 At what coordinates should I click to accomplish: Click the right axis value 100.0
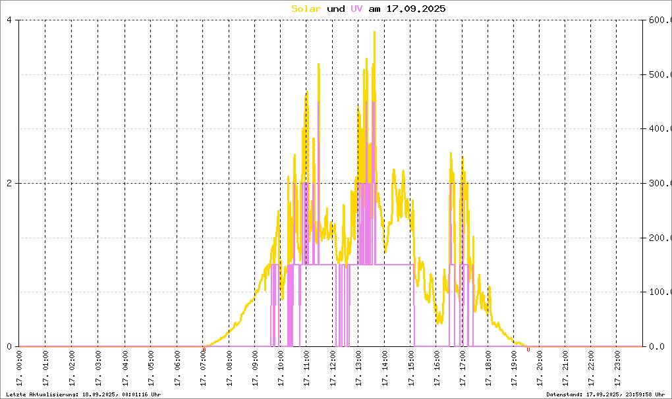coord(658,292)
